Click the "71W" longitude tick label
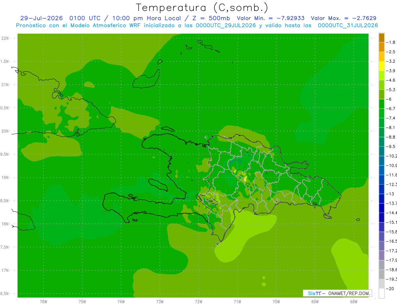The width and height of the screenshot is (397, 306). 238,301
